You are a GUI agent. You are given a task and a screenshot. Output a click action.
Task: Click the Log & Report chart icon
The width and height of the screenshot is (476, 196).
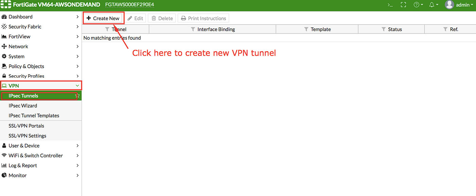click(4, 165)
